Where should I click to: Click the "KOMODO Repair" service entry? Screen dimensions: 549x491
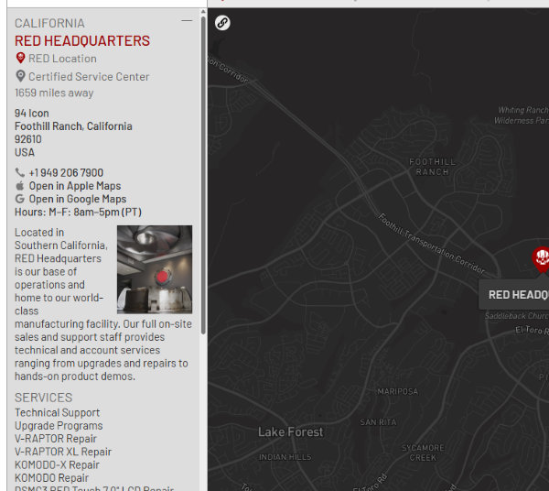52,478
